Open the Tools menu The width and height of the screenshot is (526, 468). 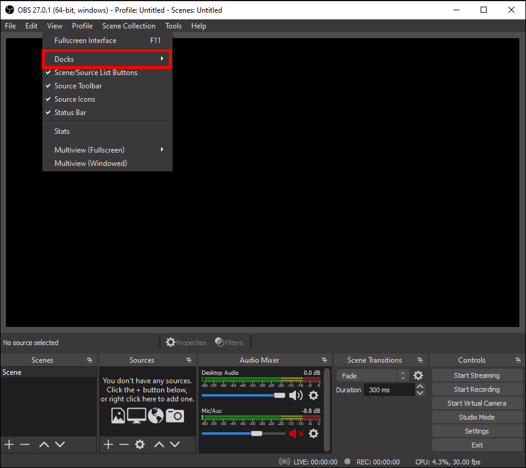pos(174,26)
